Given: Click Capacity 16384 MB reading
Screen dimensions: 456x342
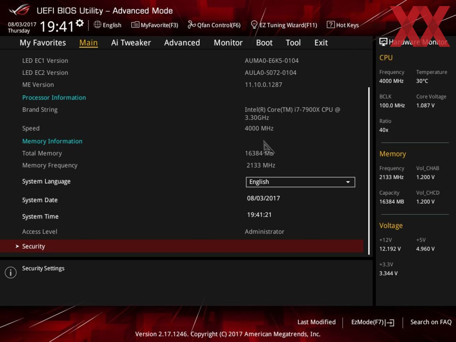Looking at the screenshot, I should click(x=392, y=202).
